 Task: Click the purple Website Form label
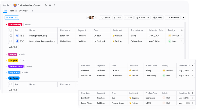(x=16, y=66)
